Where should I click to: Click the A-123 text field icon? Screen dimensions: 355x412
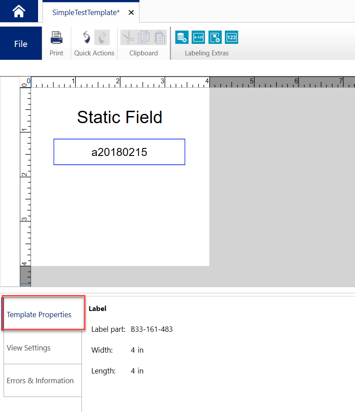198,37
